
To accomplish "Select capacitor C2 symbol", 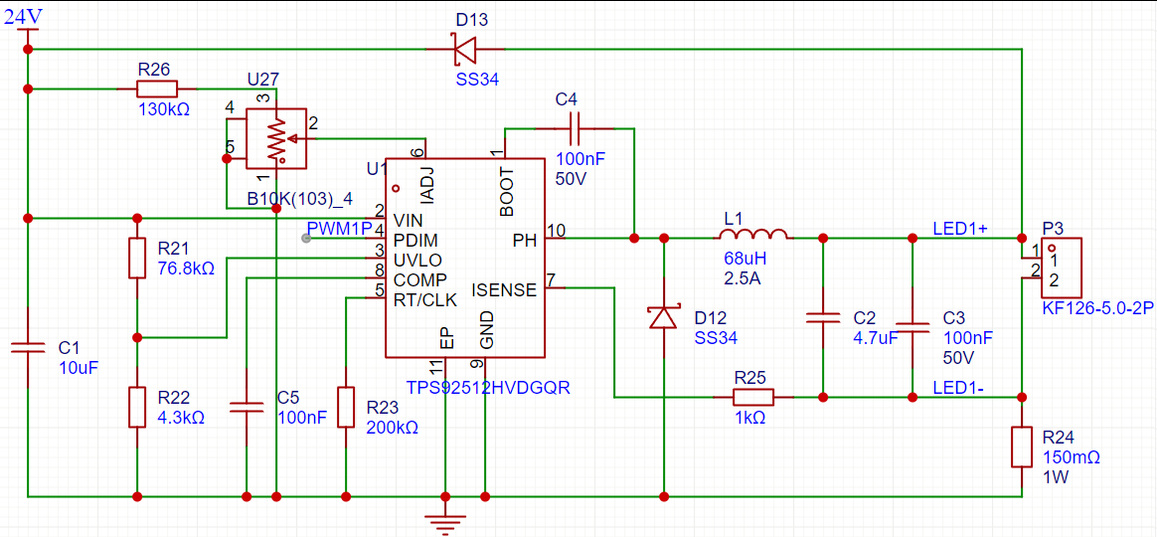I will [822, 318].
